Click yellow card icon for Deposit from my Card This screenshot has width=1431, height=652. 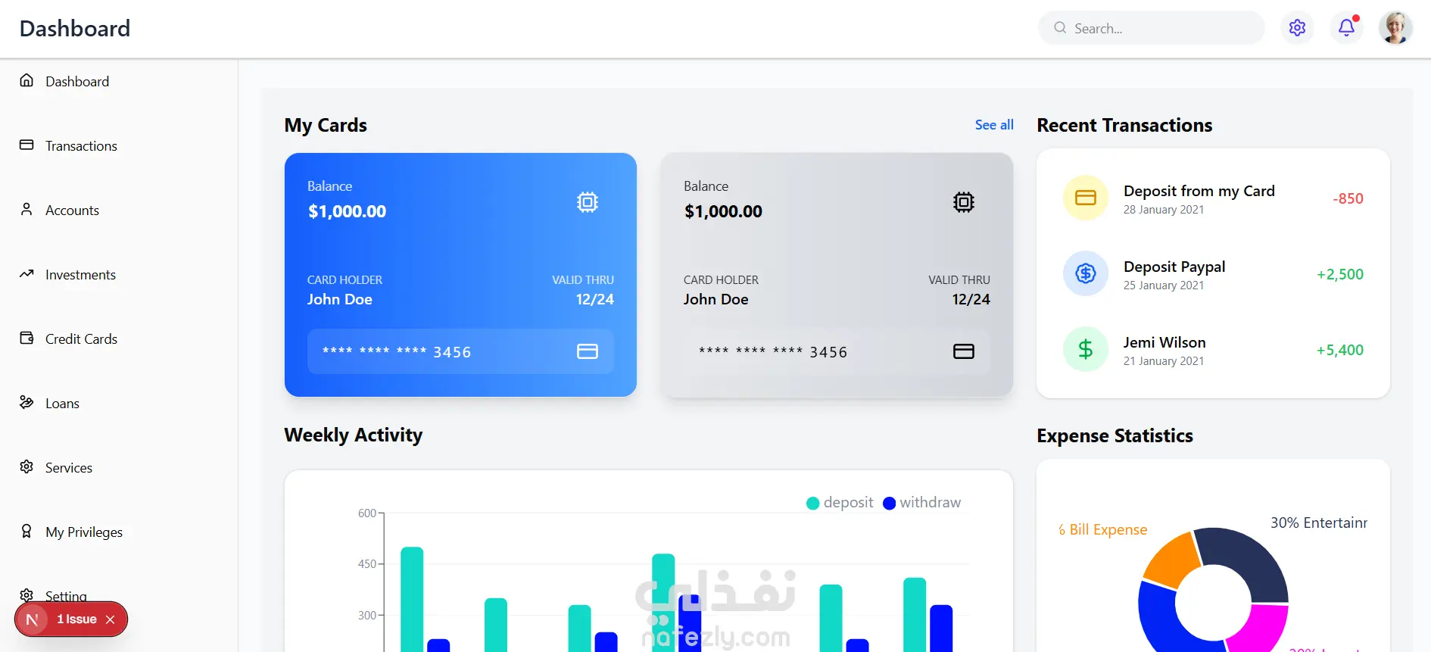coord(1086,198)
